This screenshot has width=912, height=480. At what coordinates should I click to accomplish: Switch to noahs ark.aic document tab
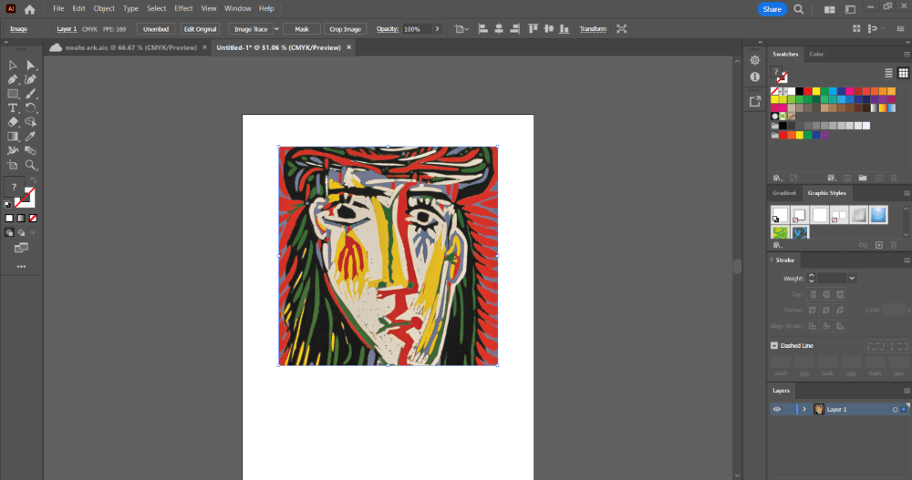pyautogui.click(x=130, y=47)
